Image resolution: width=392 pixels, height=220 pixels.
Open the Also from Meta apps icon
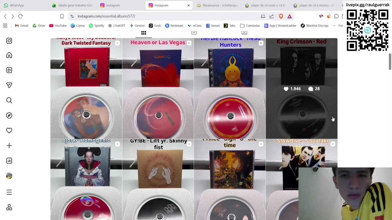[x=9, y=207]
